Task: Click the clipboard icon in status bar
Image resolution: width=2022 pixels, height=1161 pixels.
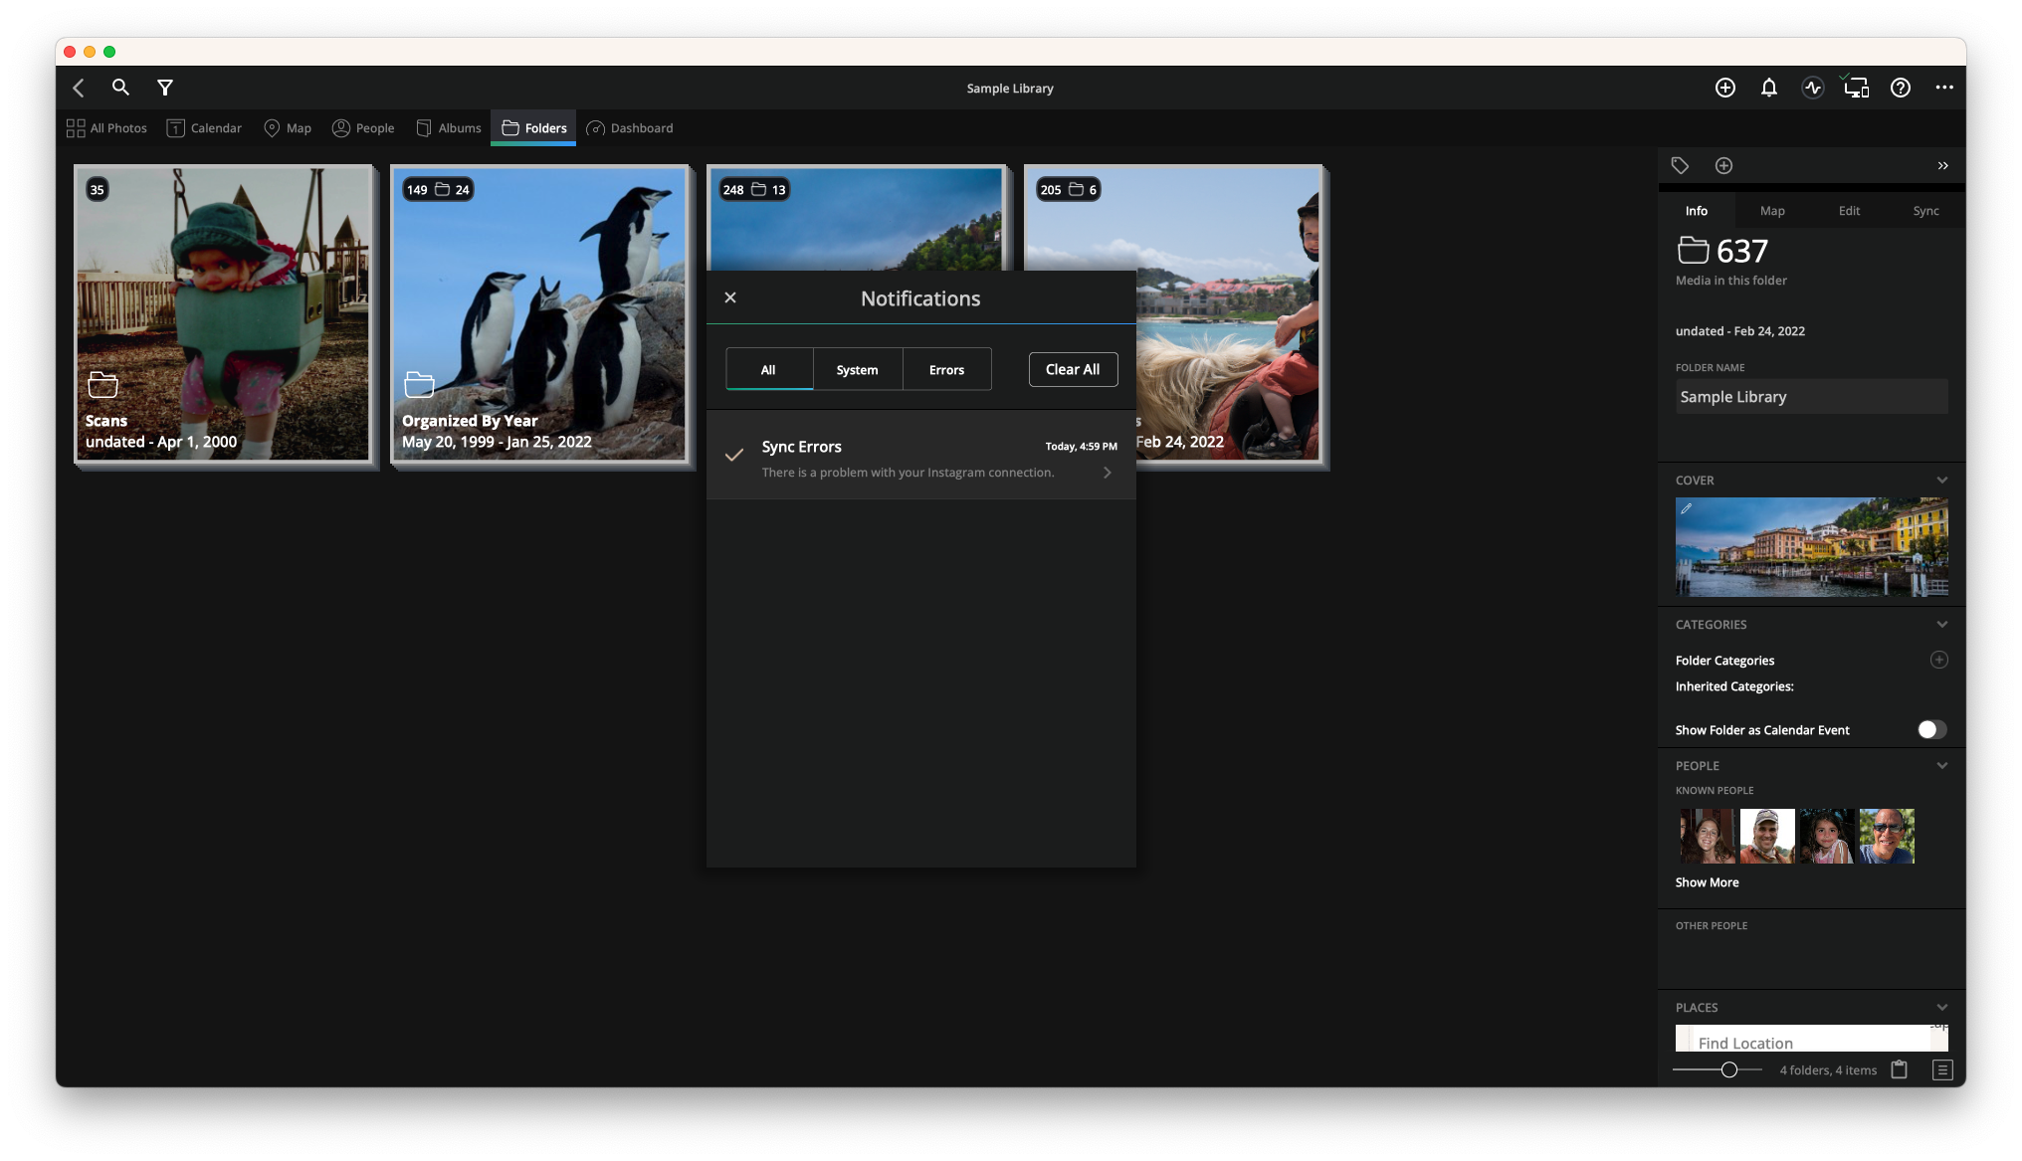Action: click(x=1900, y=1069)
